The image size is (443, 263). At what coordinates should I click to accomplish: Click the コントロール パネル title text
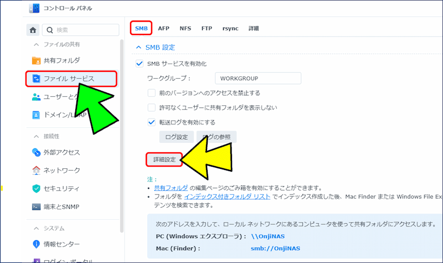tap(68, 8)
